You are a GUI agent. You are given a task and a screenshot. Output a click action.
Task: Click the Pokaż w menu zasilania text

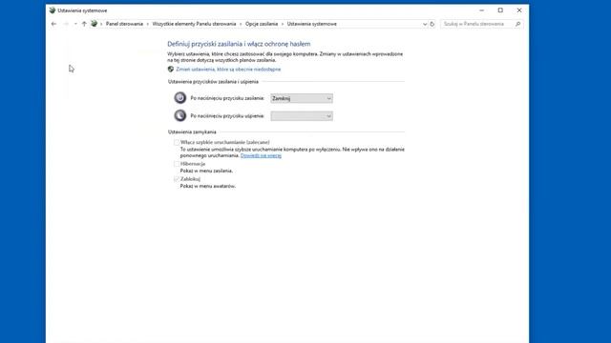pos(206,171)
